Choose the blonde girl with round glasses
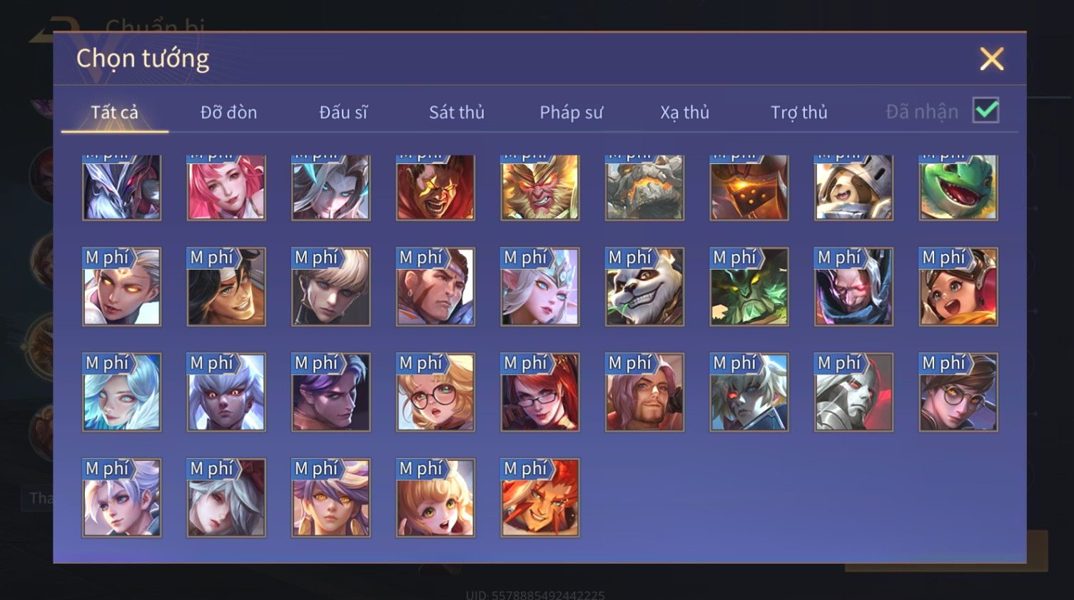The image size is (1074, 600). tap(435, 392)
